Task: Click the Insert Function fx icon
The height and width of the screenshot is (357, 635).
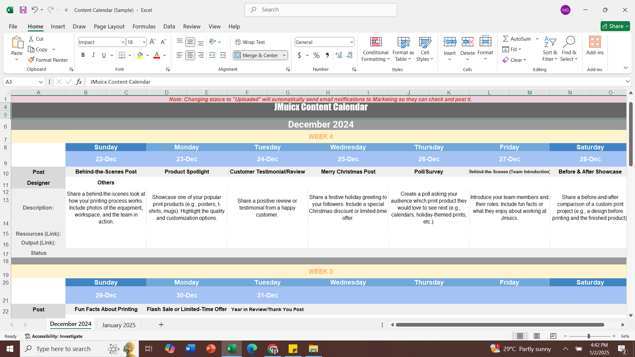Action: pyautogui.click(x=79, y=82)
